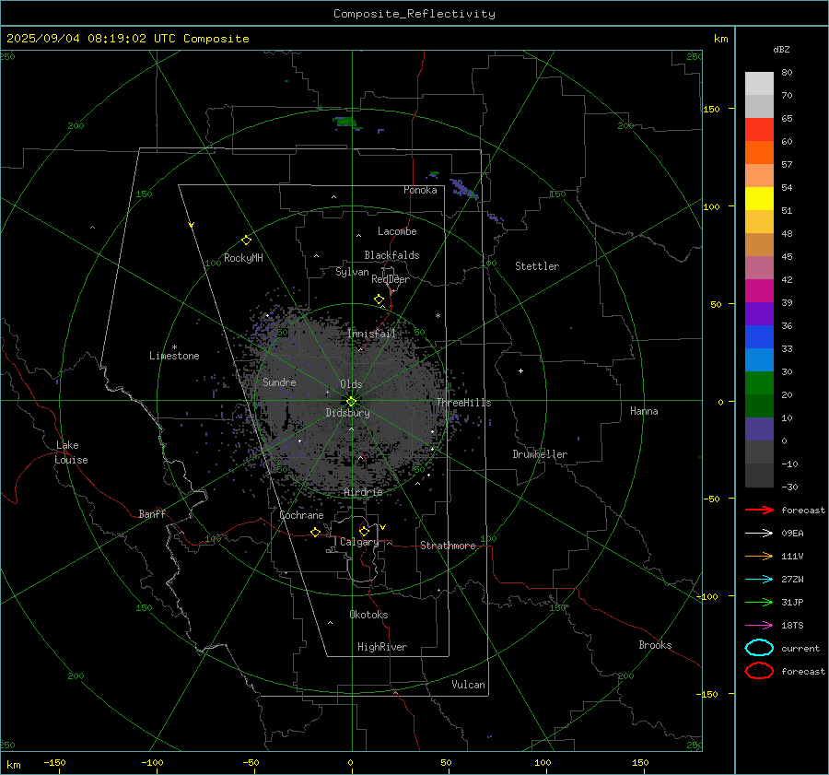Click the red forecast arrow in legend
This screenshot has width=829, height=775.
(x=759, y=510)
